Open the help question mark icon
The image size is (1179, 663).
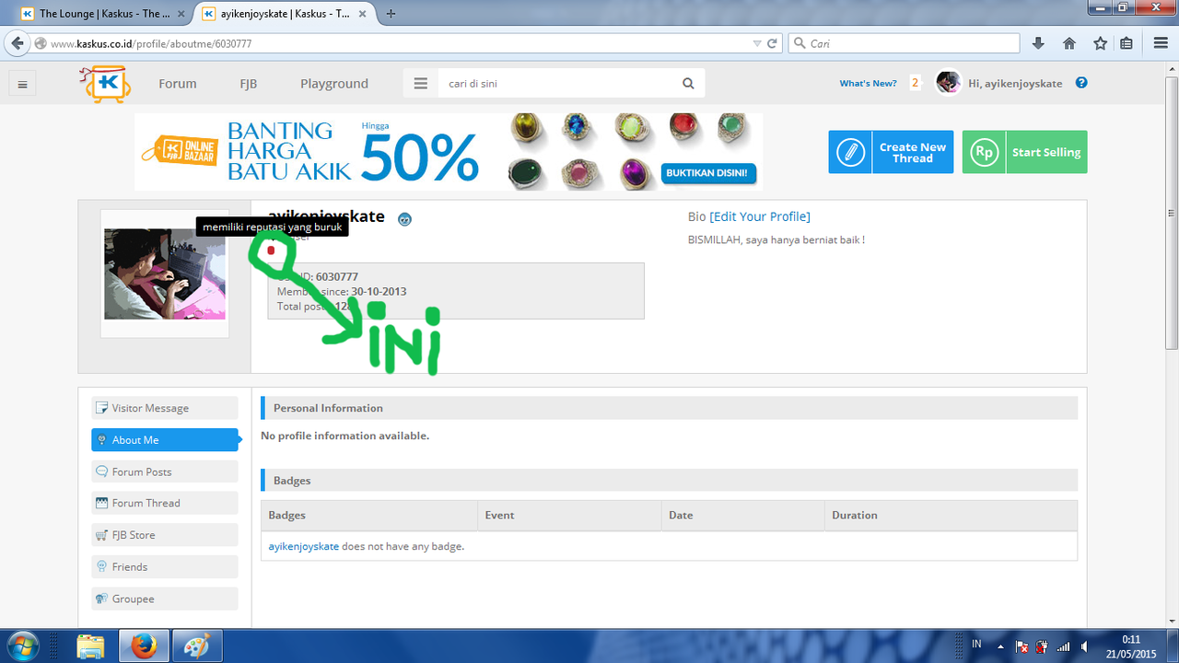coord(1081,82)
